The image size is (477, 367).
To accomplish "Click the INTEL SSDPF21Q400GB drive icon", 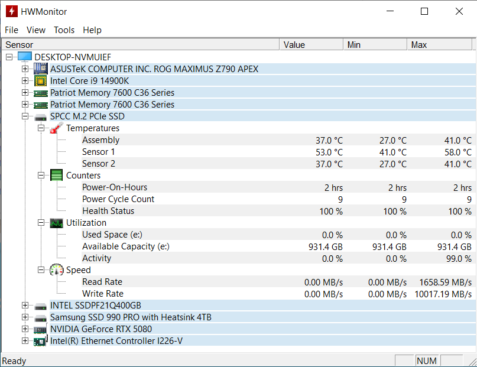I will point(40,306).
